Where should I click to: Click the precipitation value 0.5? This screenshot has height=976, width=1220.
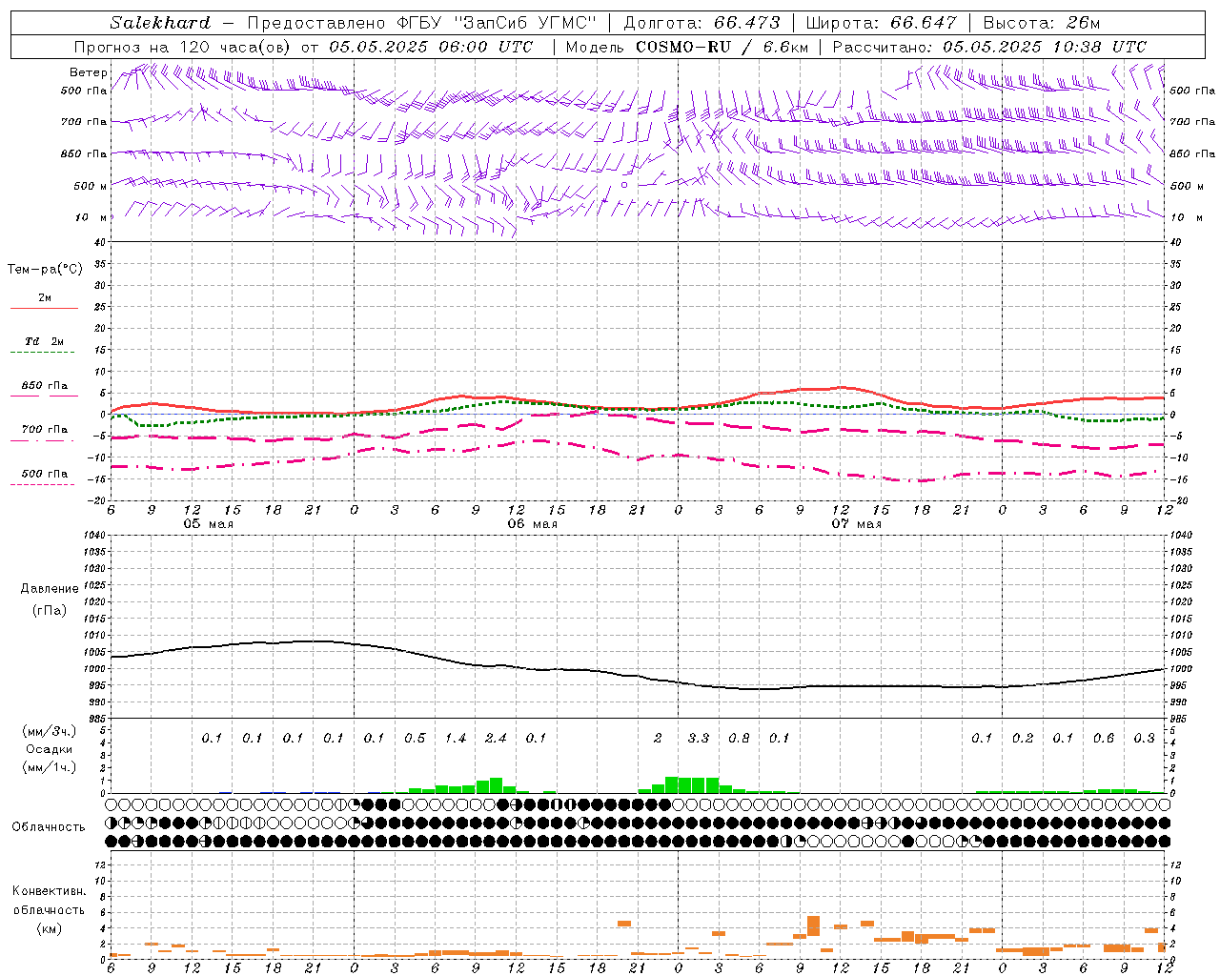415,738
